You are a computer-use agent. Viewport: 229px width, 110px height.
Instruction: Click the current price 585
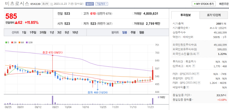[x=11, y=16]
